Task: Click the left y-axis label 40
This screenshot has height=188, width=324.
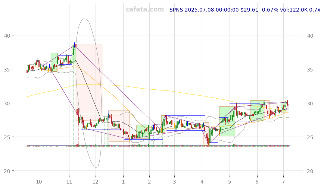Action: point(7,36)
